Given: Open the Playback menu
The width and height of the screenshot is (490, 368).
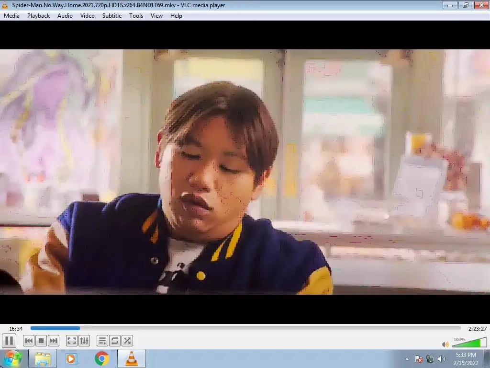Looking at the screenshot, I should tap(38, 16).
